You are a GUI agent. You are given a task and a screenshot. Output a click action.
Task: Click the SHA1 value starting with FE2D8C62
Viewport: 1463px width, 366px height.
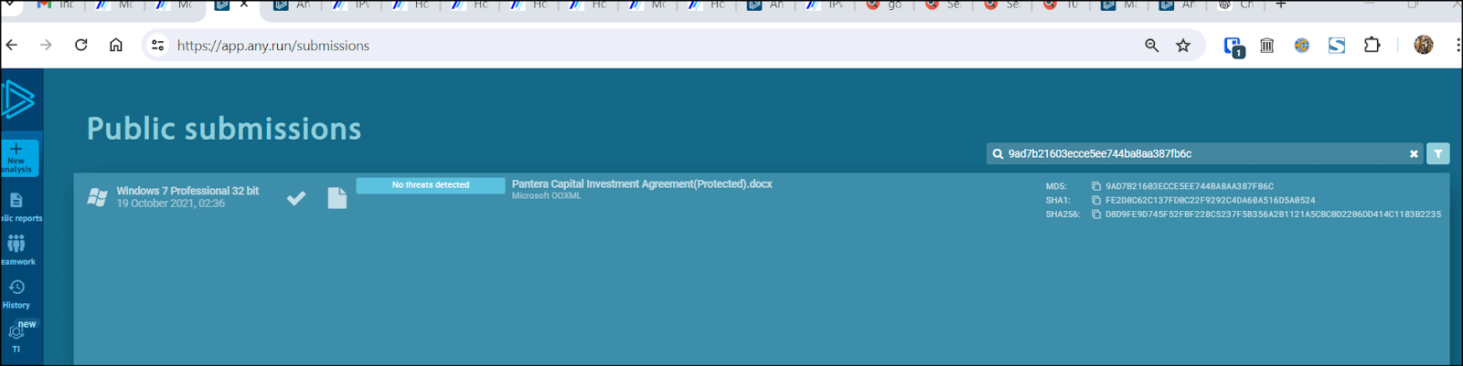[1211, 200]
